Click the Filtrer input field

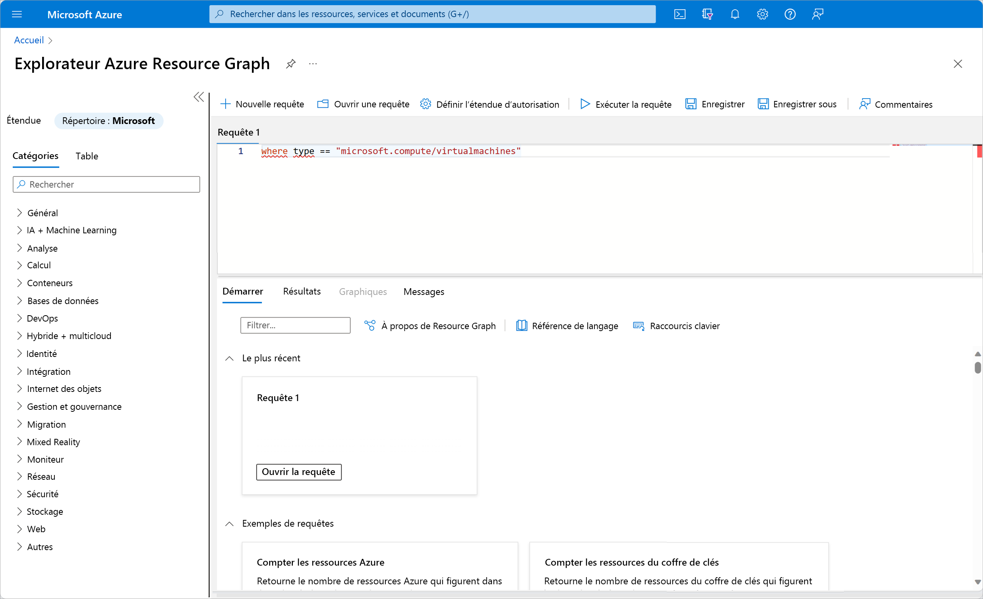pos(295,325)
